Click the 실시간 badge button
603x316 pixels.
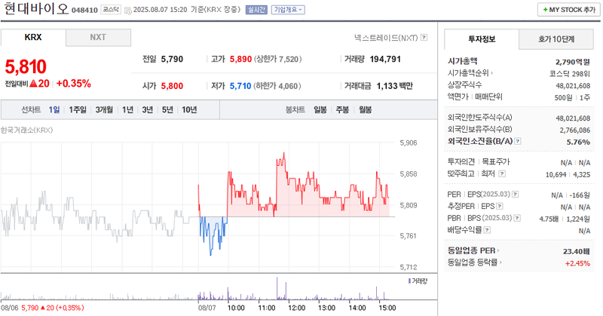tap(256, 10)
